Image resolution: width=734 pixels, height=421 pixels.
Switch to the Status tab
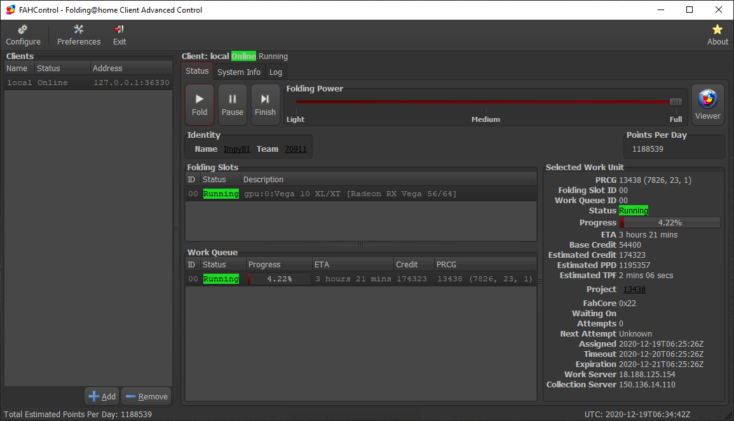[x=197, y=71]
